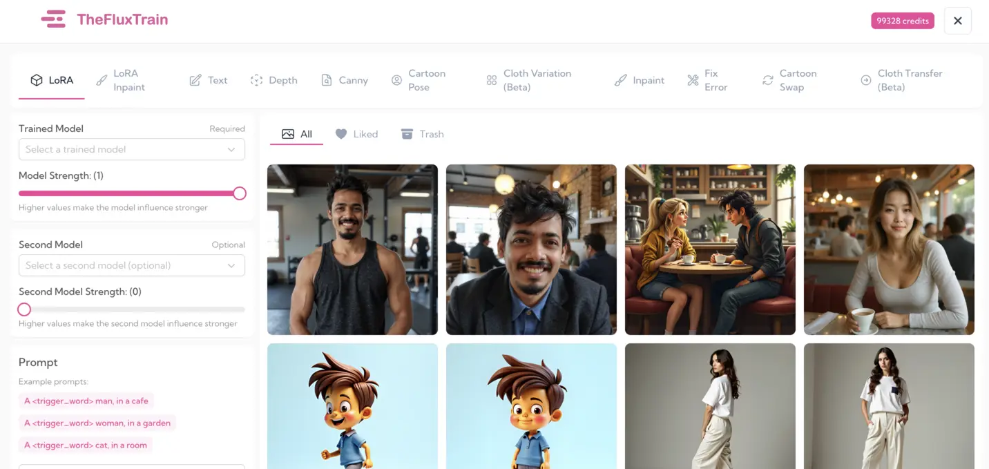Click the Cartoon Pose icon
Viewport: 989px width, 469px height.
pos(396,80)
